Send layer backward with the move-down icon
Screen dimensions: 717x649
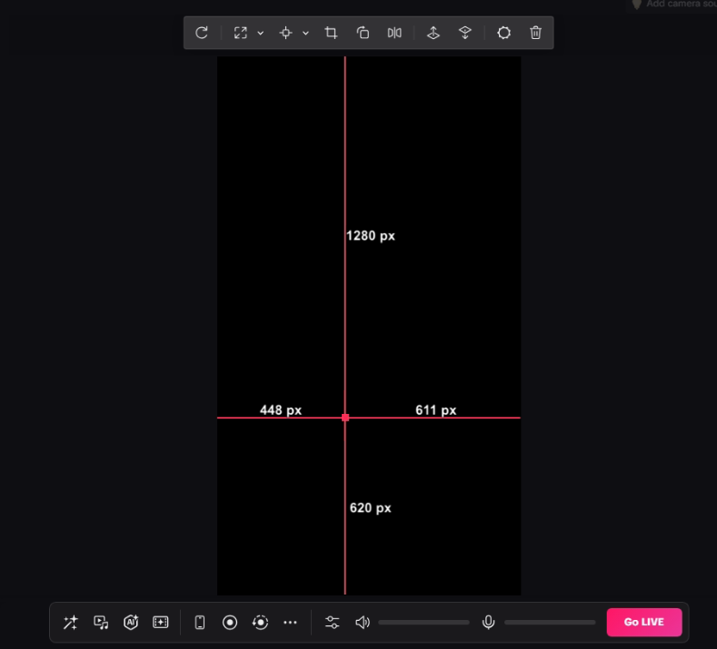tap(465, 33)
